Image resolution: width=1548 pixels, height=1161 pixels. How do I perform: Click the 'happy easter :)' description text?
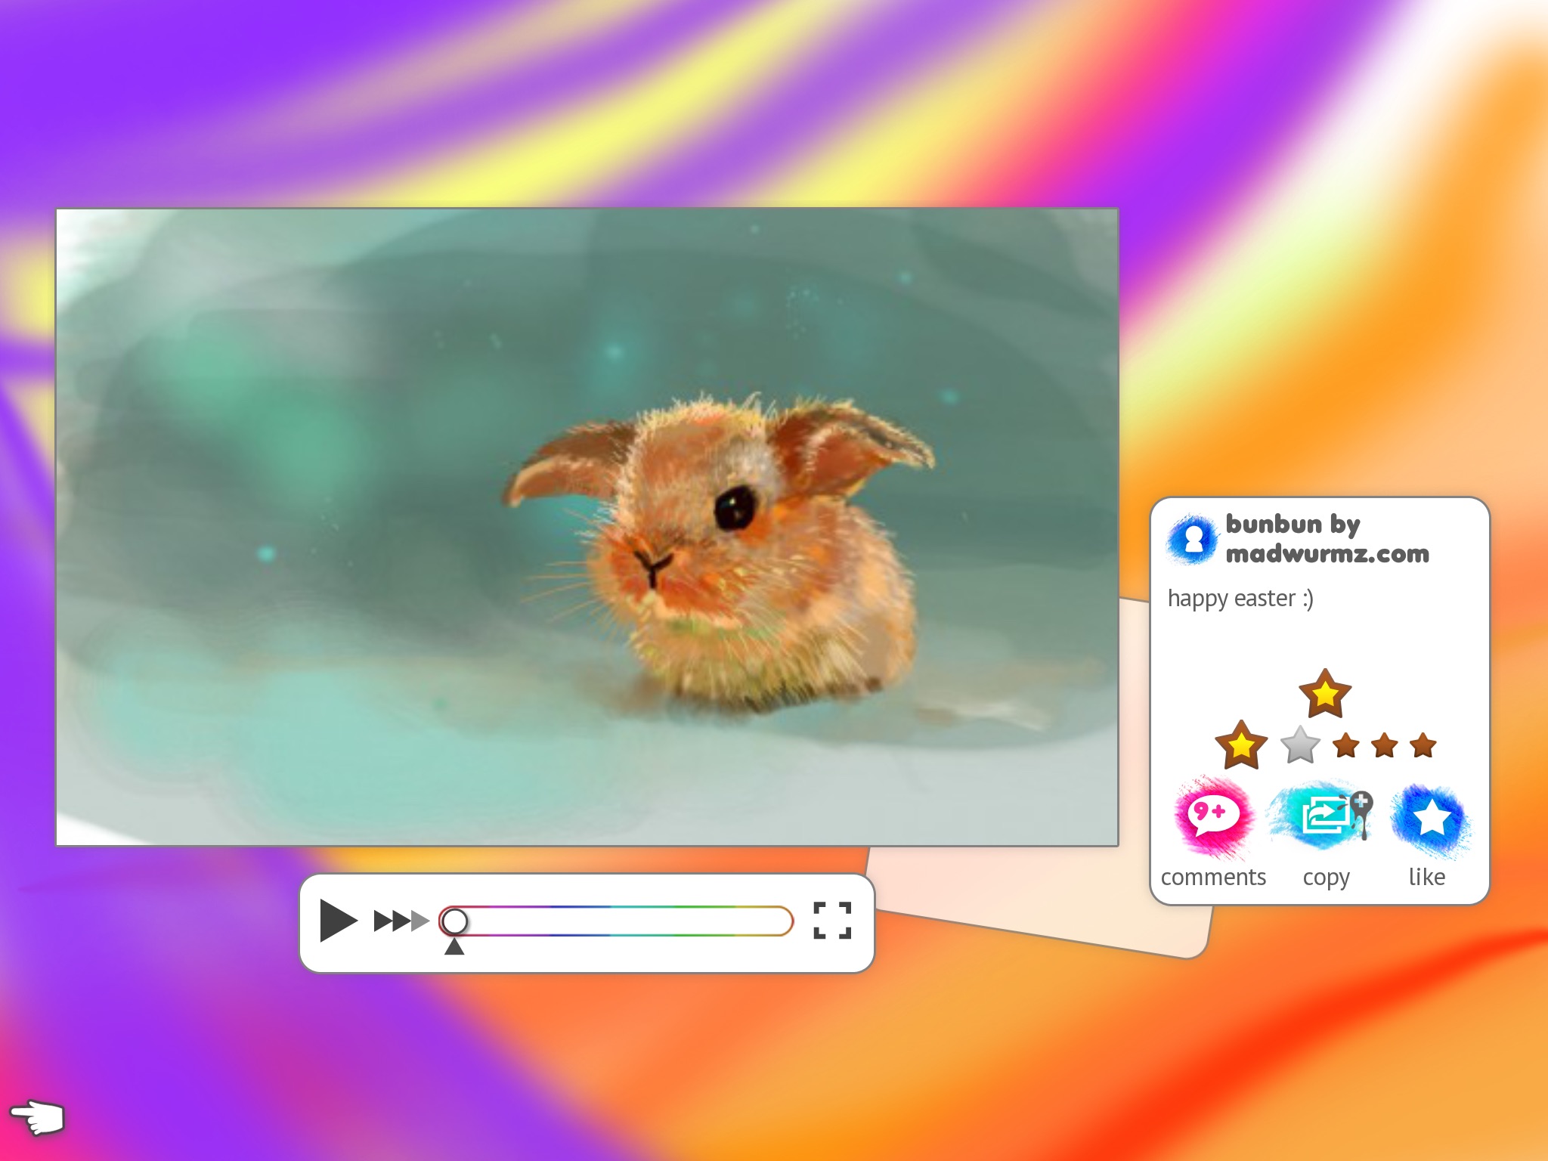(1240, 598)
